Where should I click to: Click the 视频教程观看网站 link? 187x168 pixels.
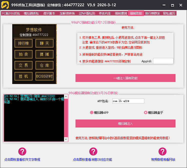point(163,159)
